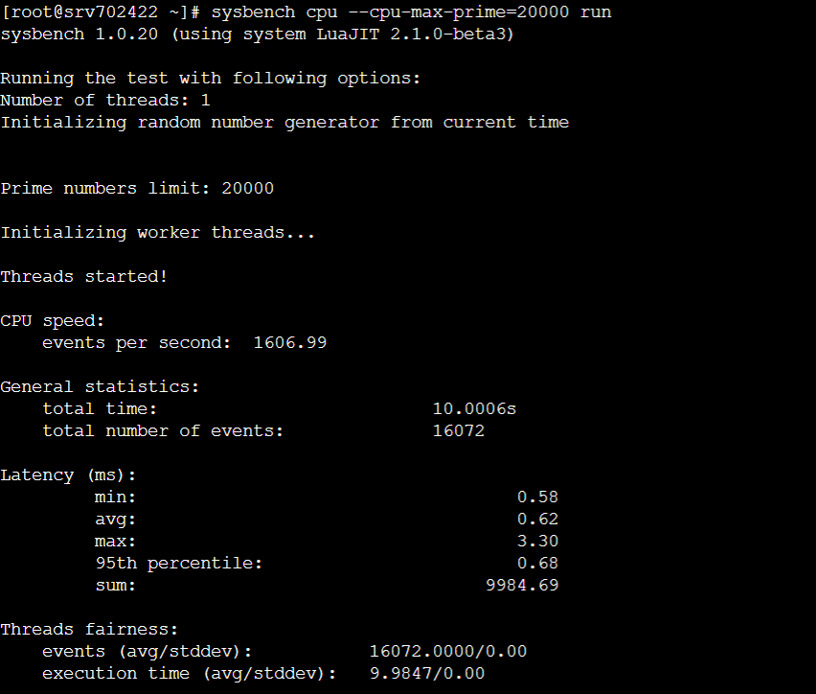Click the 95th percentile value 0.68
The height and width of the screenshot is (694, 816).
537,564
